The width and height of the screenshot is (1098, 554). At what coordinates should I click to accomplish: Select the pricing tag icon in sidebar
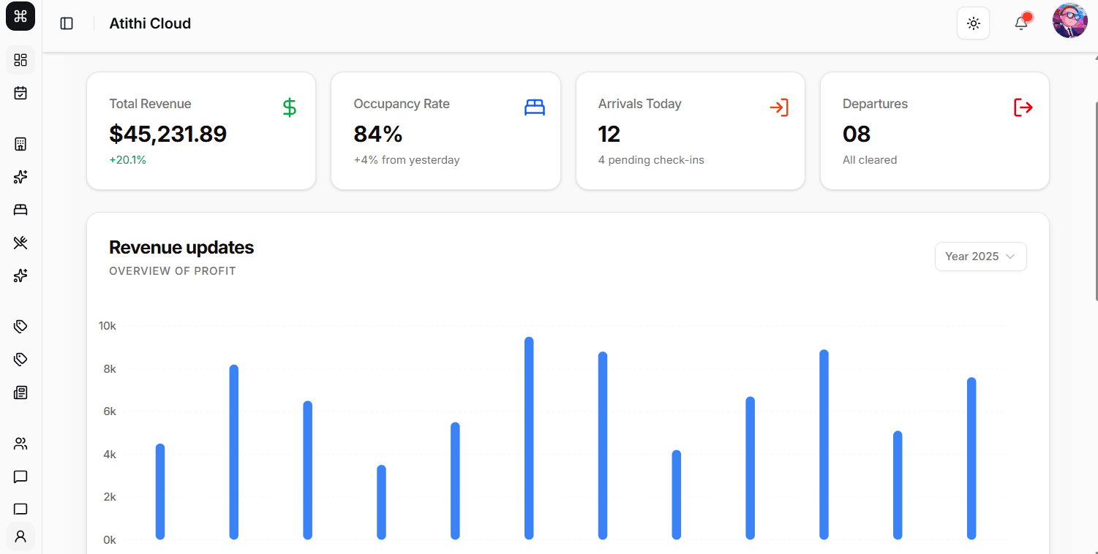click(20, 326)
